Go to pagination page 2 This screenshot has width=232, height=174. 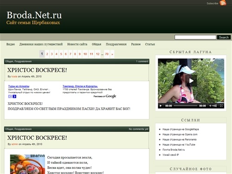point(47,54)
